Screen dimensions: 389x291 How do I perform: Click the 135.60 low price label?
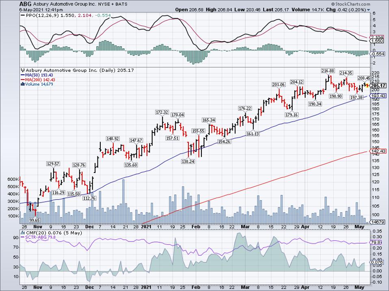131,165
